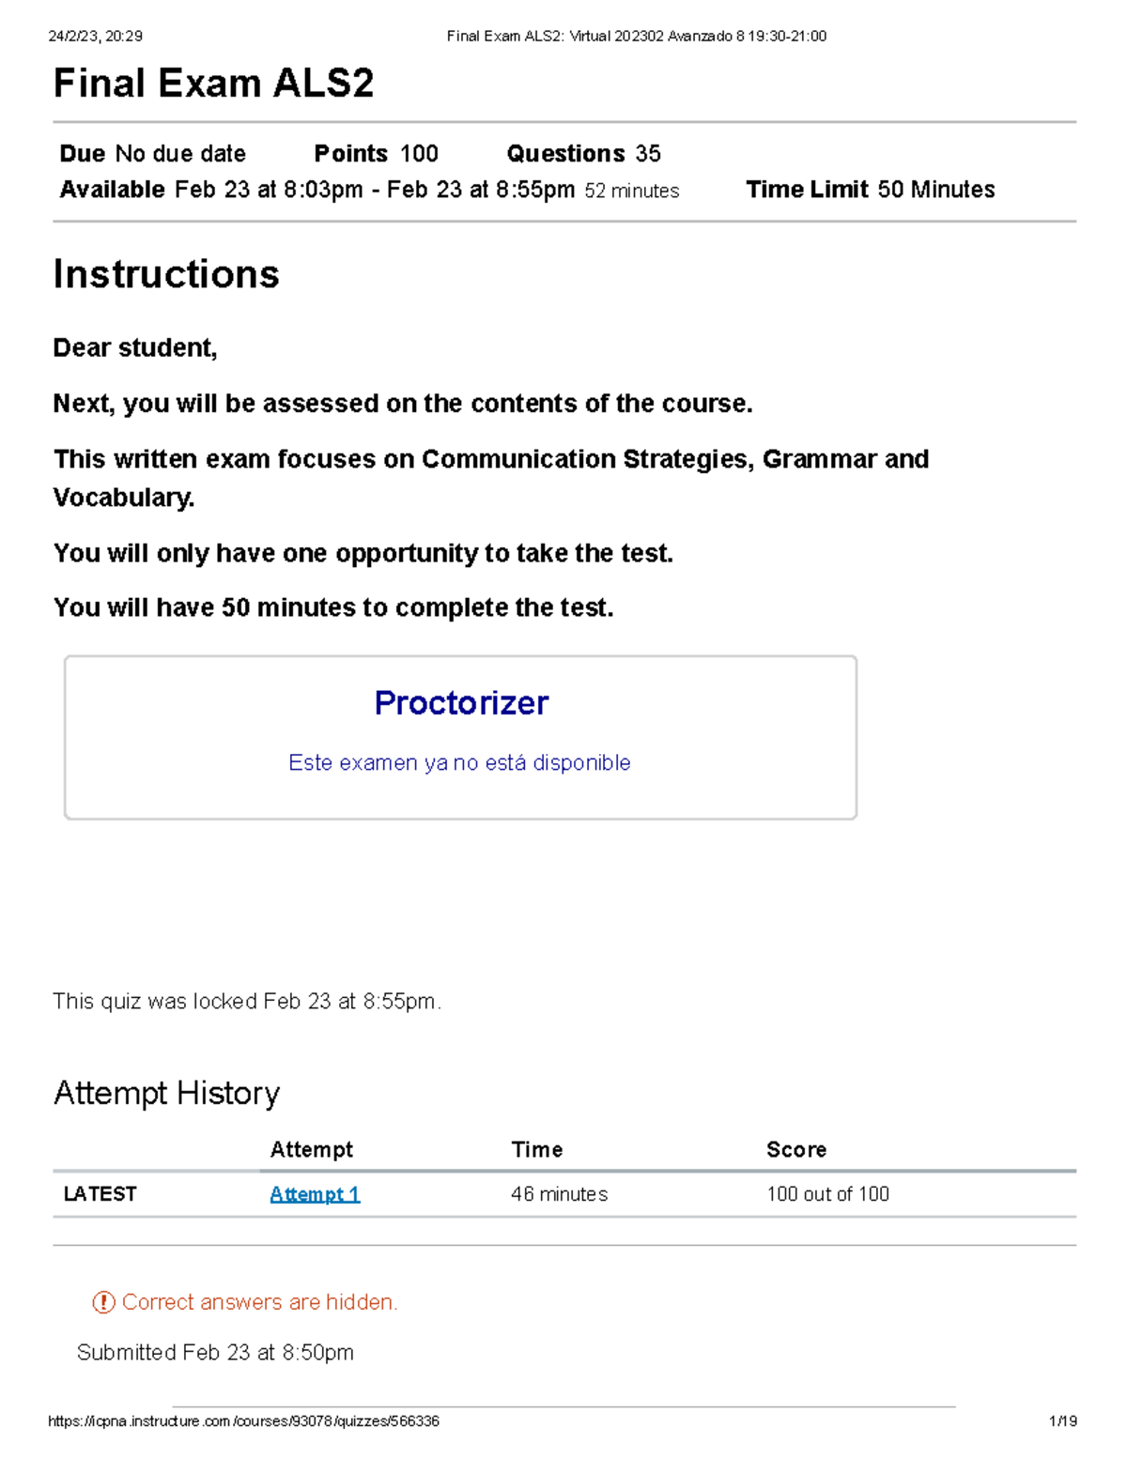The image size is (1127, 1458).
Task: Click the LATEST row label
Action: point(100,1194)
